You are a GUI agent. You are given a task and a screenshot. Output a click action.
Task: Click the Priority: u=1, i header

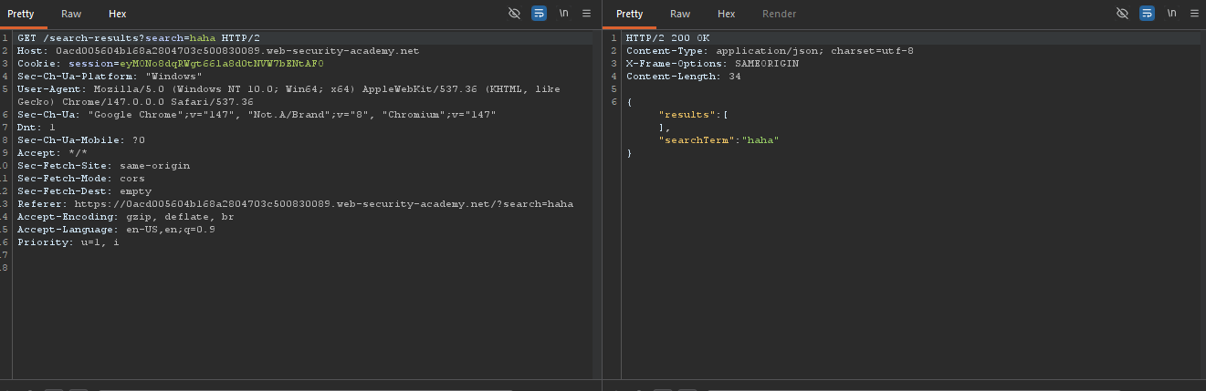[x=68, y=242]
